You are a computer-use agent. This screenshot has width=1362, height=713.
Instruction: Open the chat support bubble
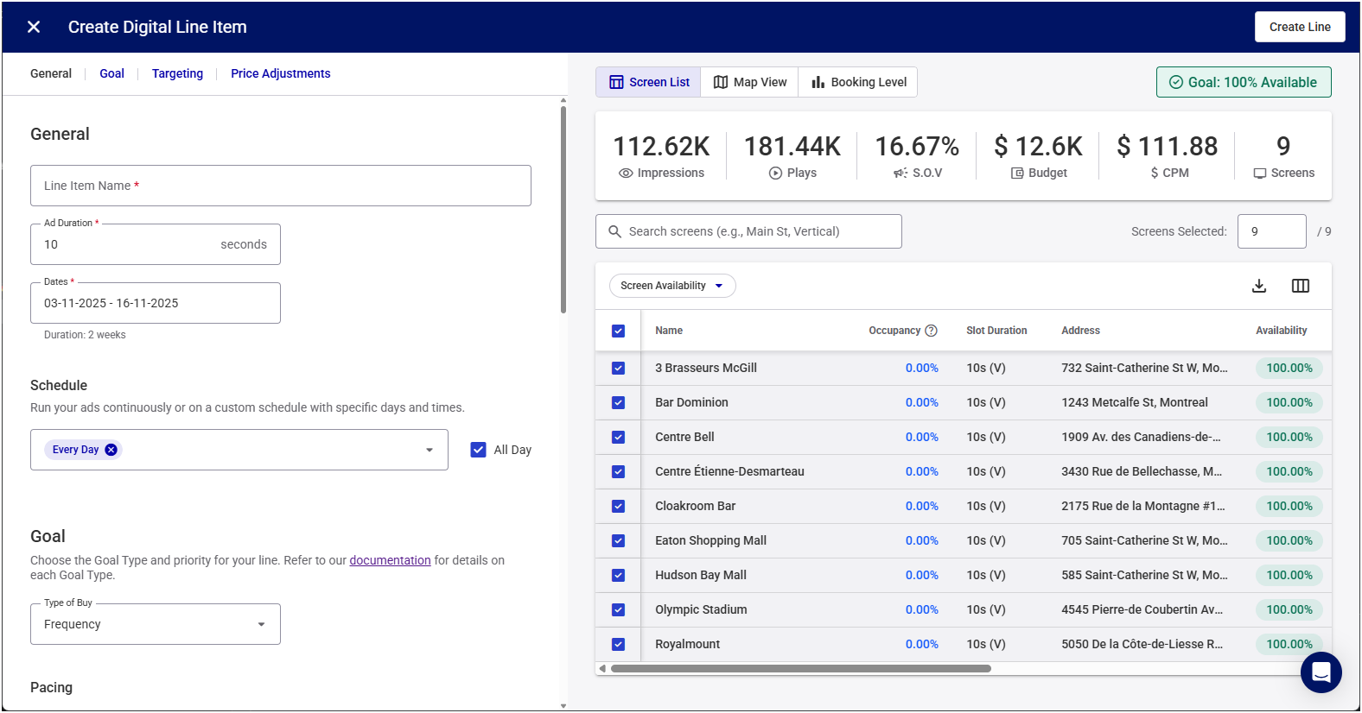(x=1321, y=672)
